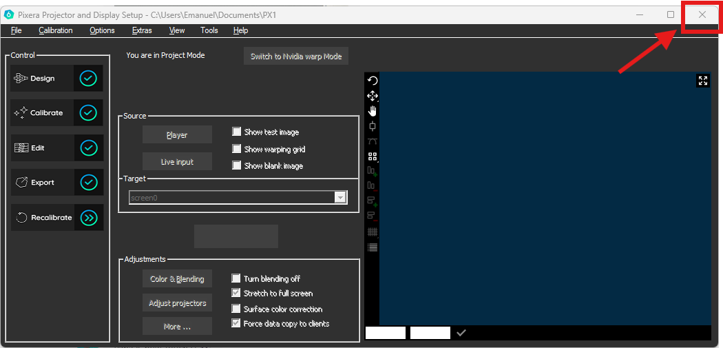The width and height of the screenshot is (723, 348).
Task: Select the hand pan tool
Action: [373, 111]
